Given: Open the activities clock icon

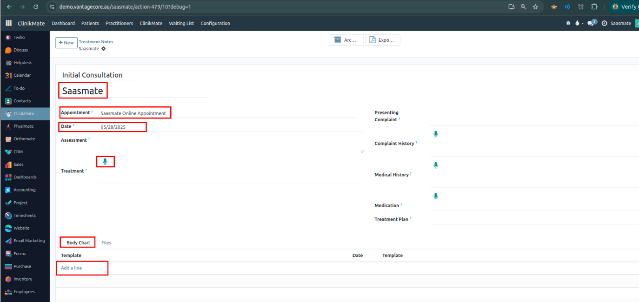Looking at the screenshot, I should click(604, 23).
